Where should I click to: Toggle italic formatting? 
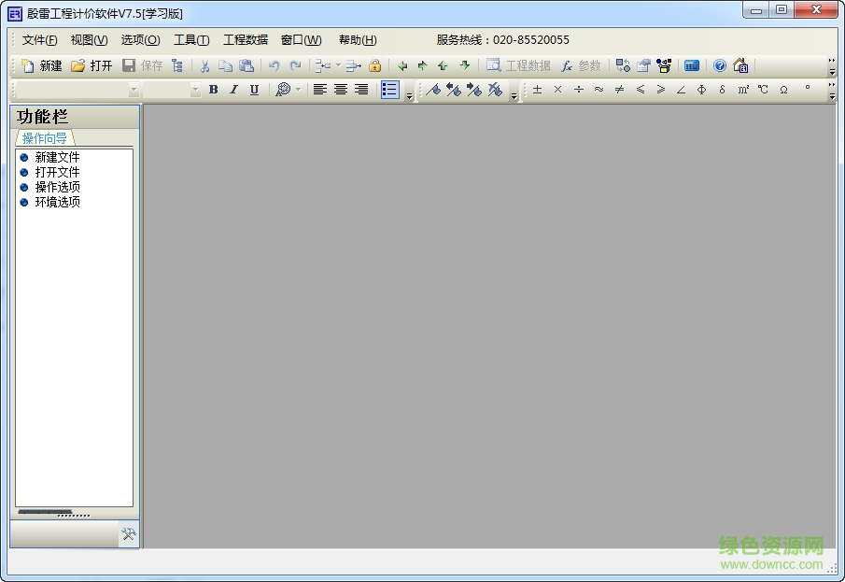pyautogui.click(x=233, y=90)
